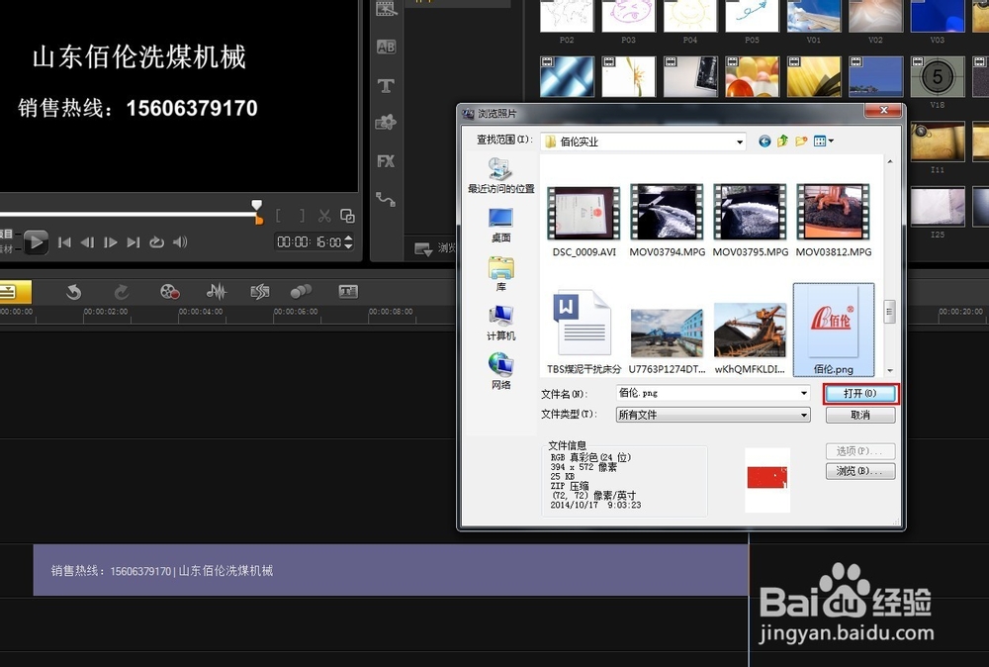Open the media library panel
989x667 pixels.
pyautogui.click(x=386, y=9)
